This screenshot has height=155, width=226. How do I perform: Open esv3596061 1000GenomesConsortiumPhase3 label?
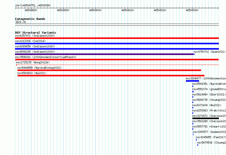(x=46, y=57)
